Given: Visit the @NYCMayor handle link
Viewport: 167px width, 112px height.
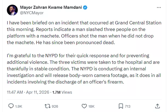Looking at the screenshot, I should tap(32, 13).
